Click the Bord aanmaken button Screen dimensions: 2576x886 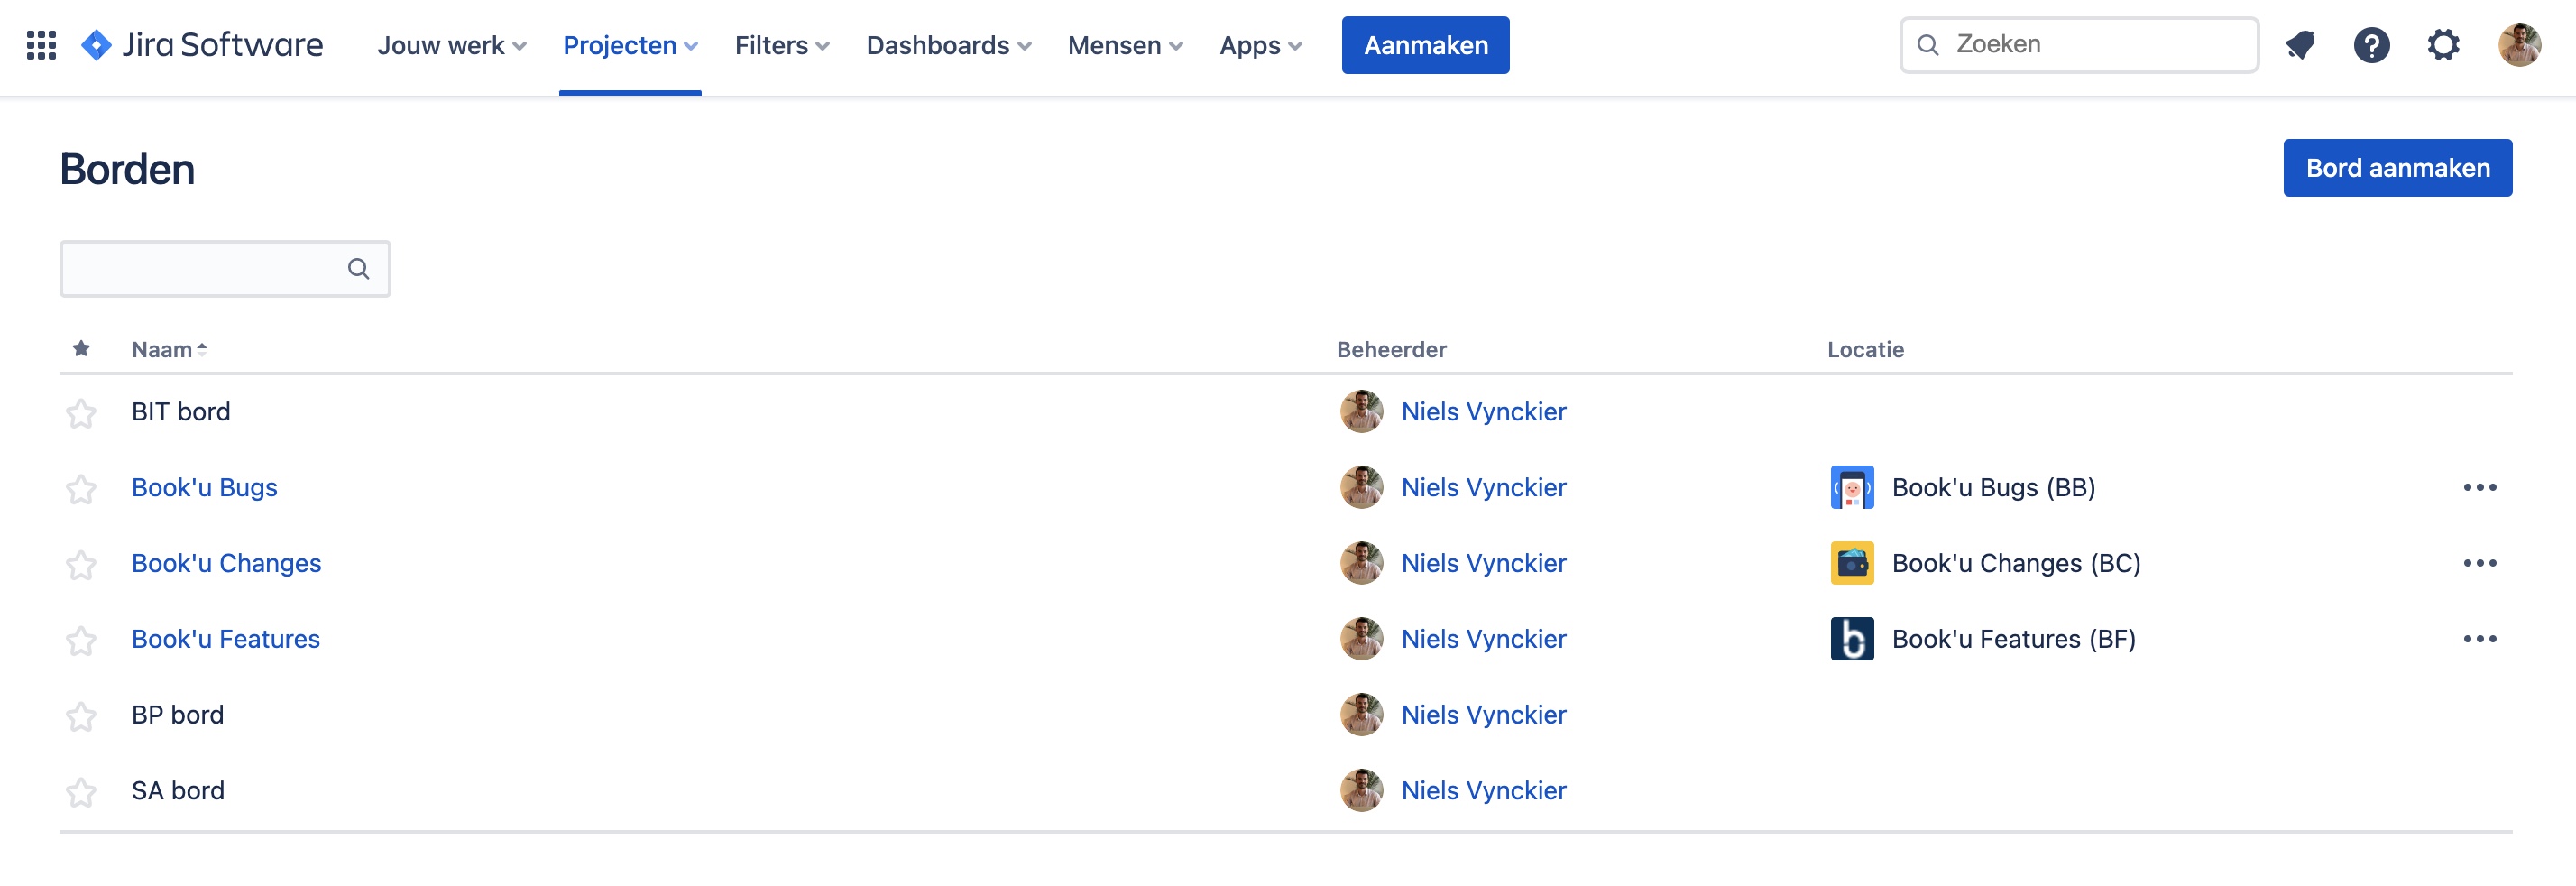2397,168
